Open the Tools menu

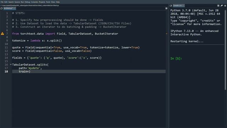point(48,2)
